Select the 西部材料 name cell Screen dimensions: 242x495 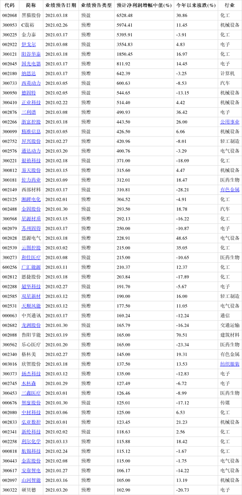click(31, 190)
